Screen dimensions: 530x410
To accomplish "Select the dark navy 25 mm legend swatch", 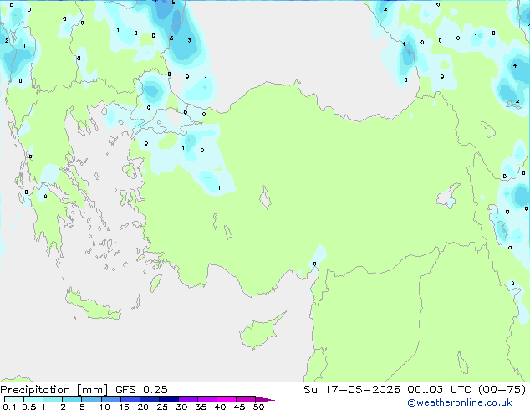I will tap(169, 399).
